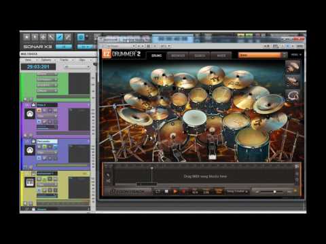Toggle the orange Mute button on purple track
Viewport: 326px width, 244px height.
39,110
